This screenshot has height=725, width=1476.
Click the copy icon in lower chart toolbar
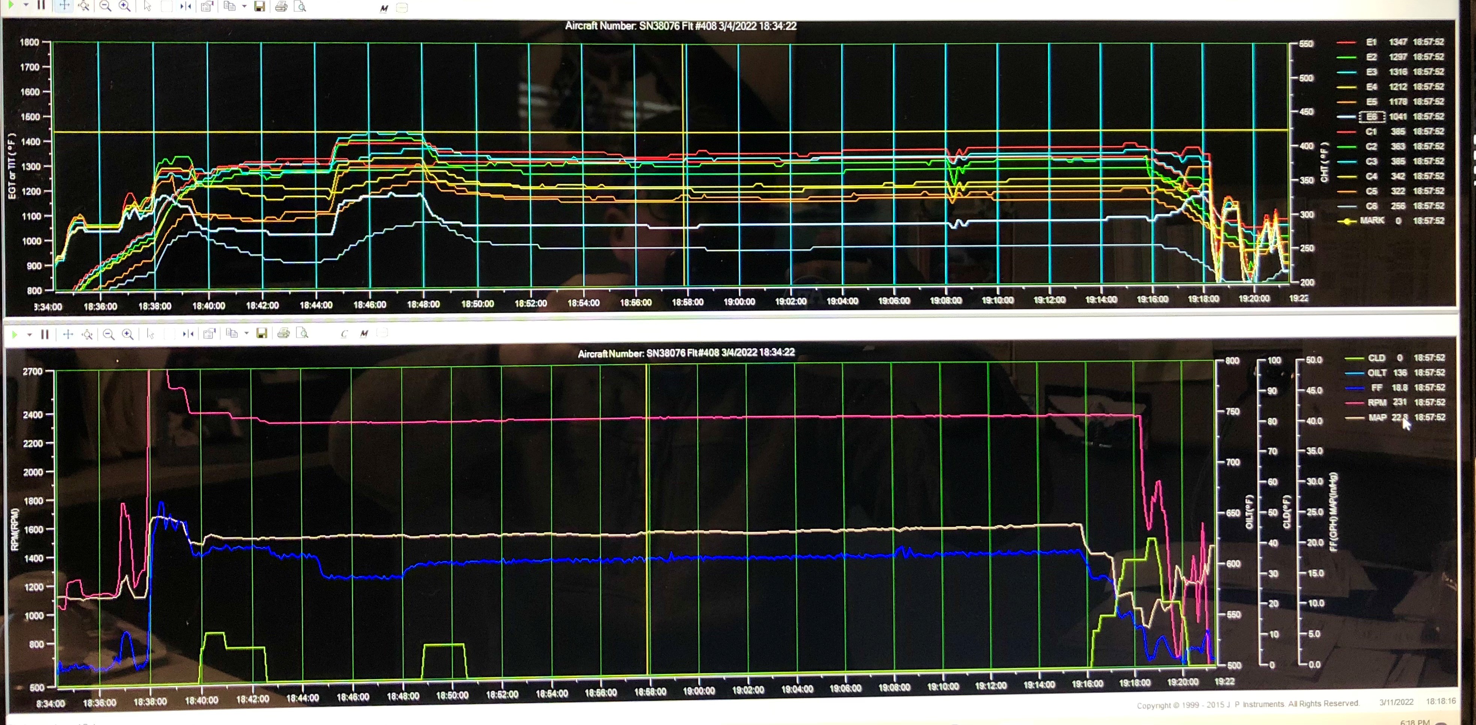tap(231, 334)
